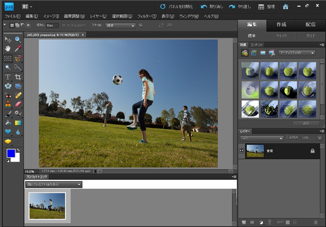Select the Red Eye Removal tool

(x=8, y=95)
